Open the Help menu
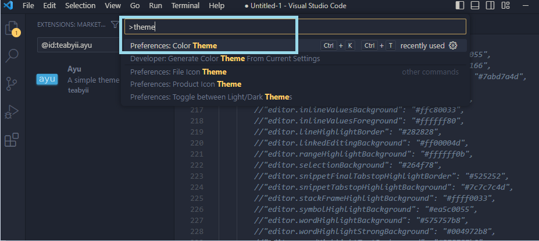The height and width of the screenshot is (241, 539). 216,5
